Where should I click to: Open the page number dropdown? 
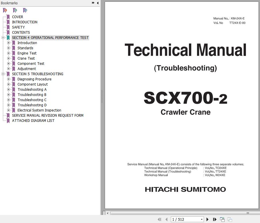click(201, 220)
